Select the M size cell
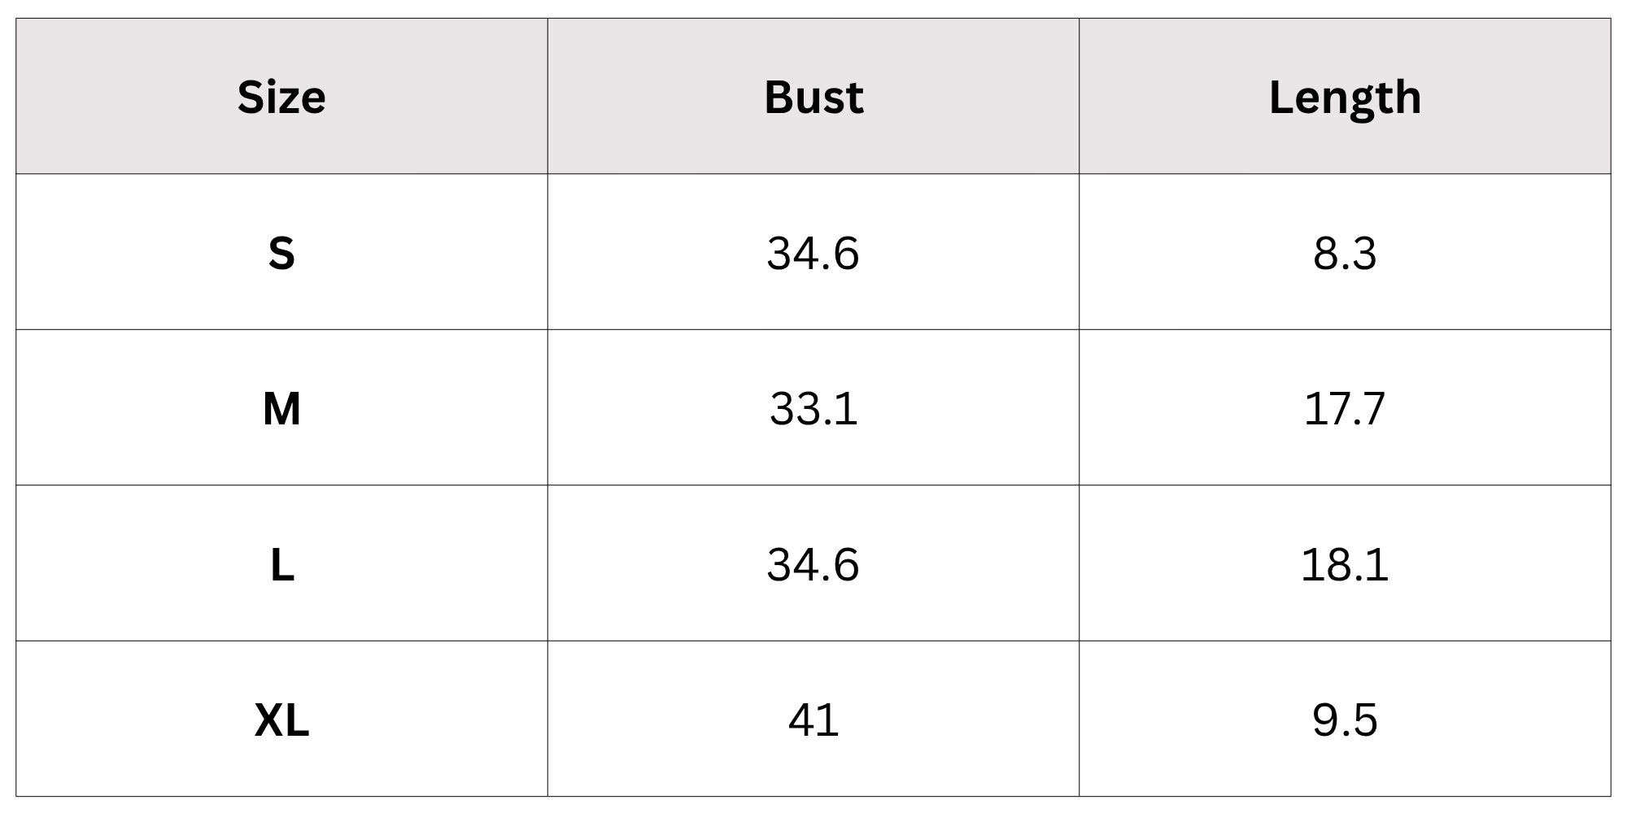Image resolution: width=1627 pixels, height=813 pixels. [x=281, y=407]
